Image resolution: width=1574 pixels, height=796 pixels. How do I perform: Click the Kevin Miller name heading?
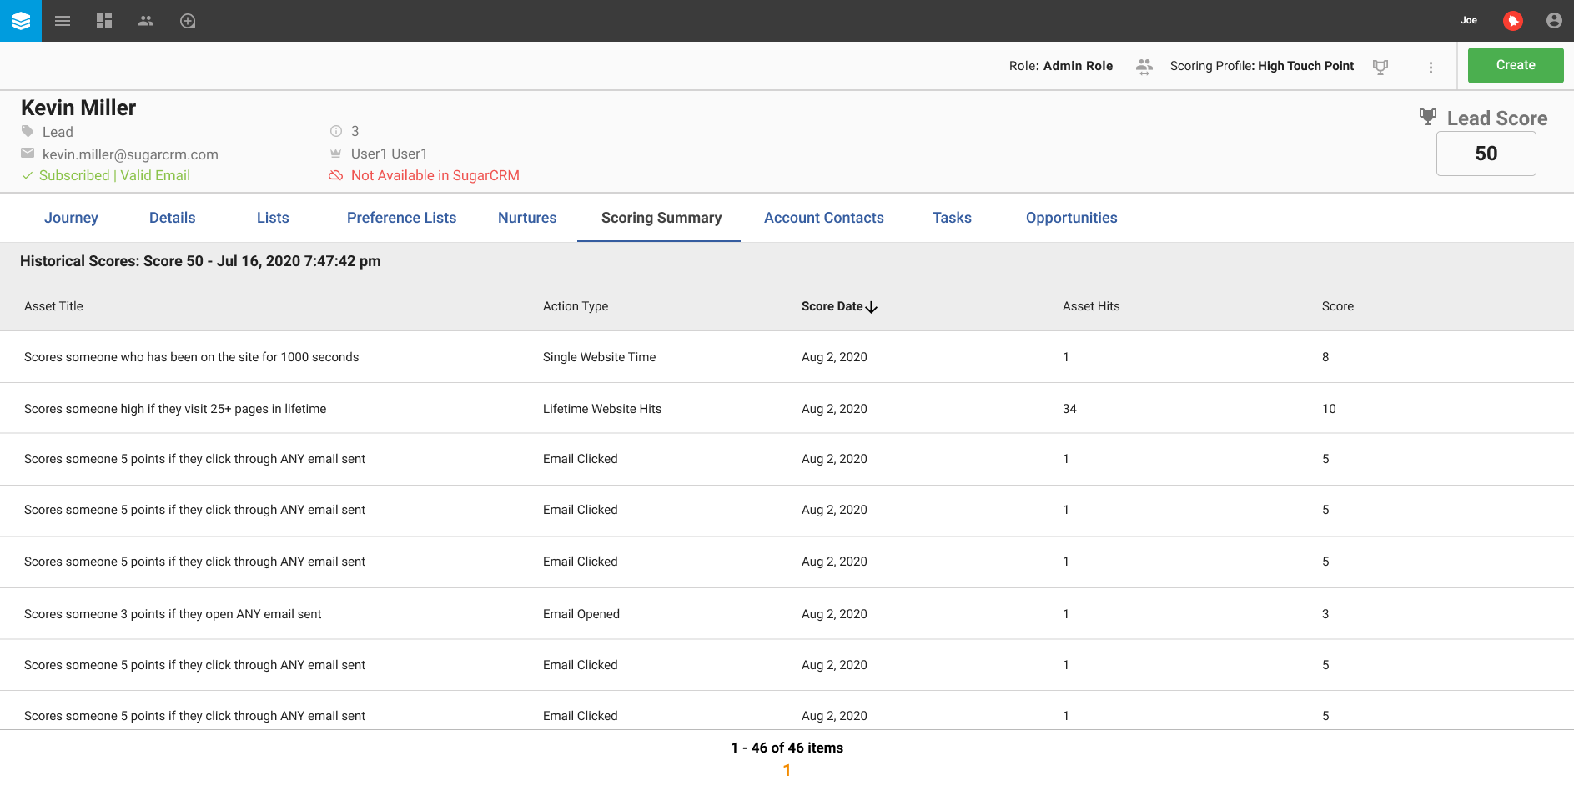tap(78, 108)
